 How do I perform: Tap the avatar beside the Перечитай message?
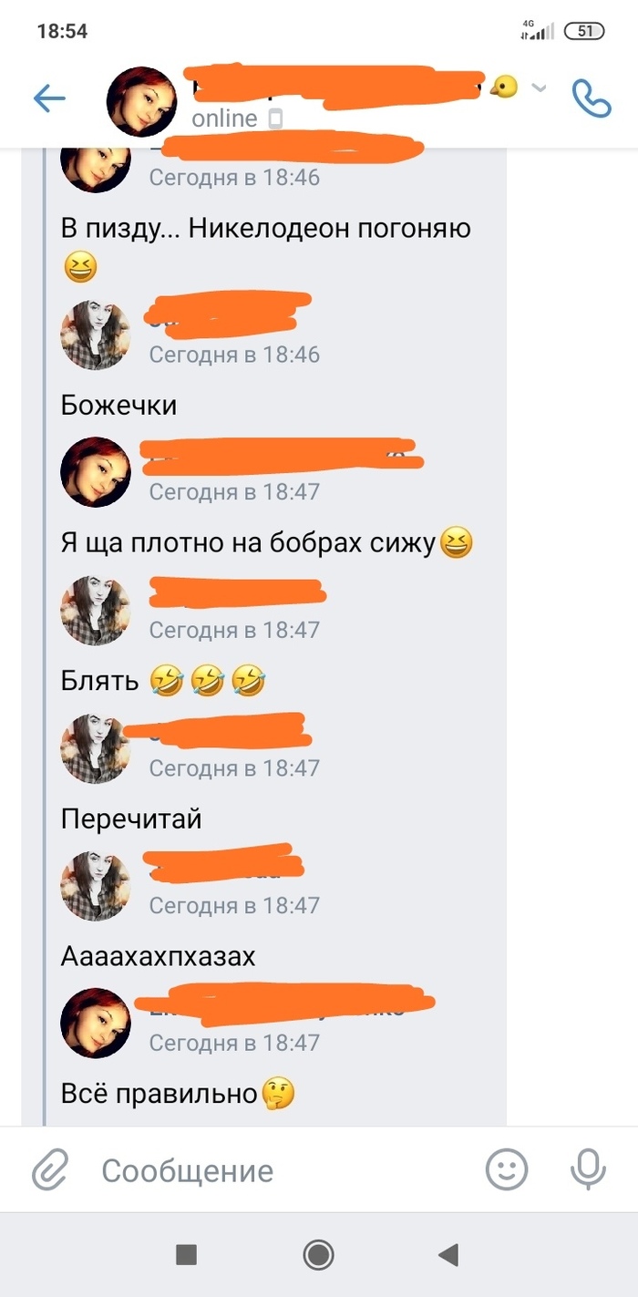coord(96,748)
